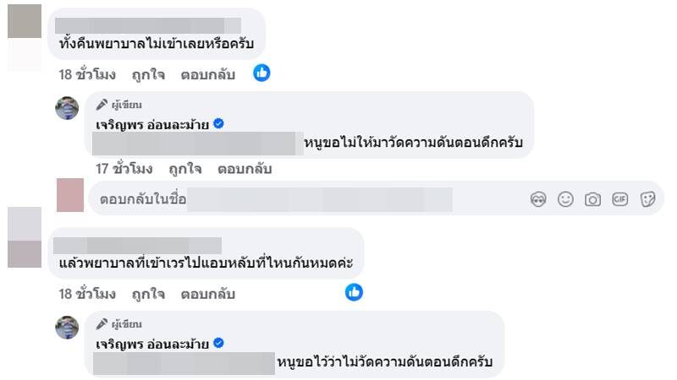This screenshot has width=677, height=380.
Task: Attach a photo using the camera icon
Action: [592, 199]
